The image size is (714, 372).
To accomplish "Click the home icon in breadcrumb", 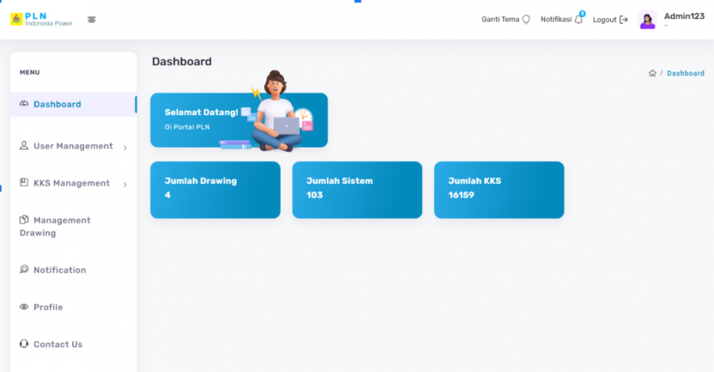I will click(x=652, y=73).
